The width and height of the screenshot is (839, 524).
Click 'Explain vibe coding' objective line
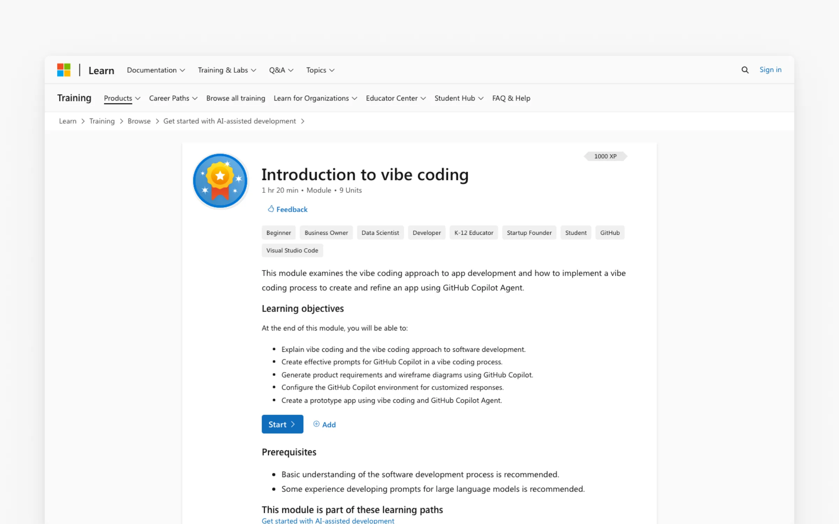pyautogui.click(x=403, y=349)
